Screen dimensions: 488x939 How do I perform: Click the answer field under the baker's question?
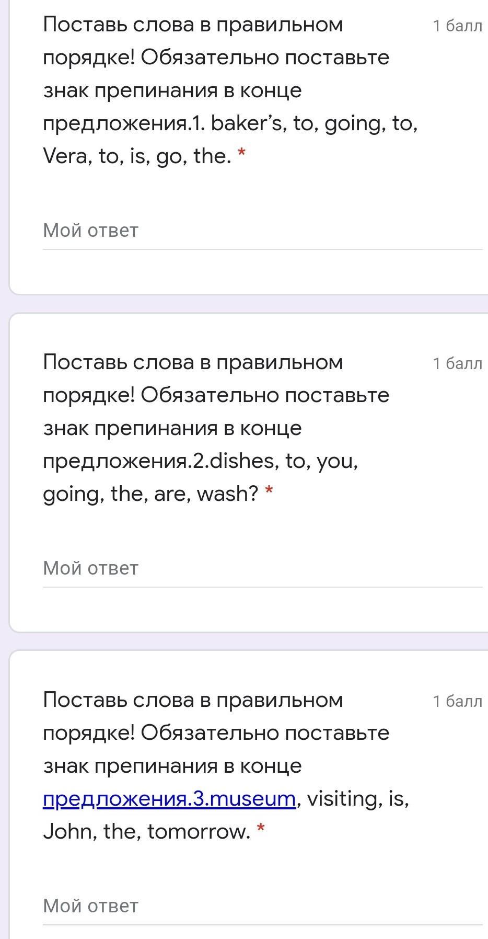pos(261,231)
